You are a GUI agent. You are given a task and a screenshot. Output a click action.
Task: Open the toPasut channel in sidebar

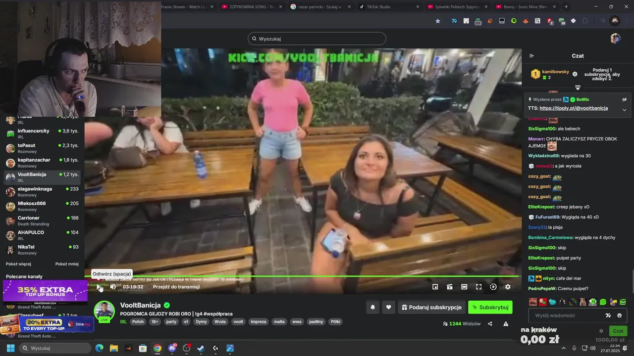pyautogui.click(x=42, y=148)
